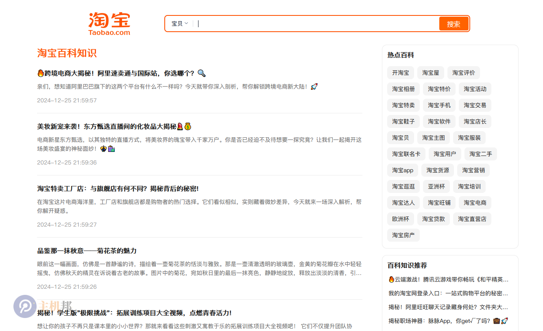Open article 淘宝特卖工厂店：与旗舰店有何不同

pyautogui.click(x=118, y=188)
